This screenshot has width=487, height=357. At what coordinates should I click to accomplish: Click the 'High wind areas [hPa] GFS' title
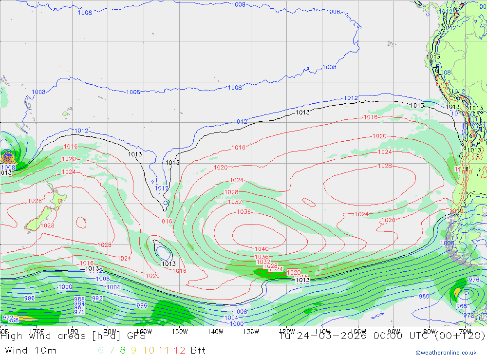(x=74, y=336)
